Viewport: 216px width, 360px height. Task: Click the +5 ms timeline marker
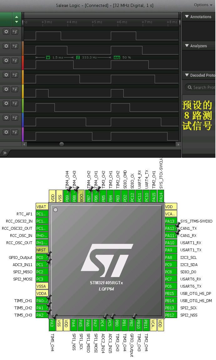pyautogui.click(x=97, y=22)
